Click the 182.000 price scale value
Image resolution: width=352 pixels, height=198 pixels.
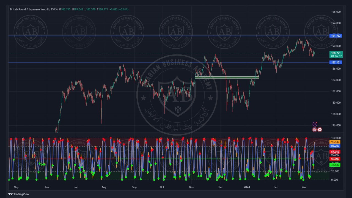pos(336,91)
